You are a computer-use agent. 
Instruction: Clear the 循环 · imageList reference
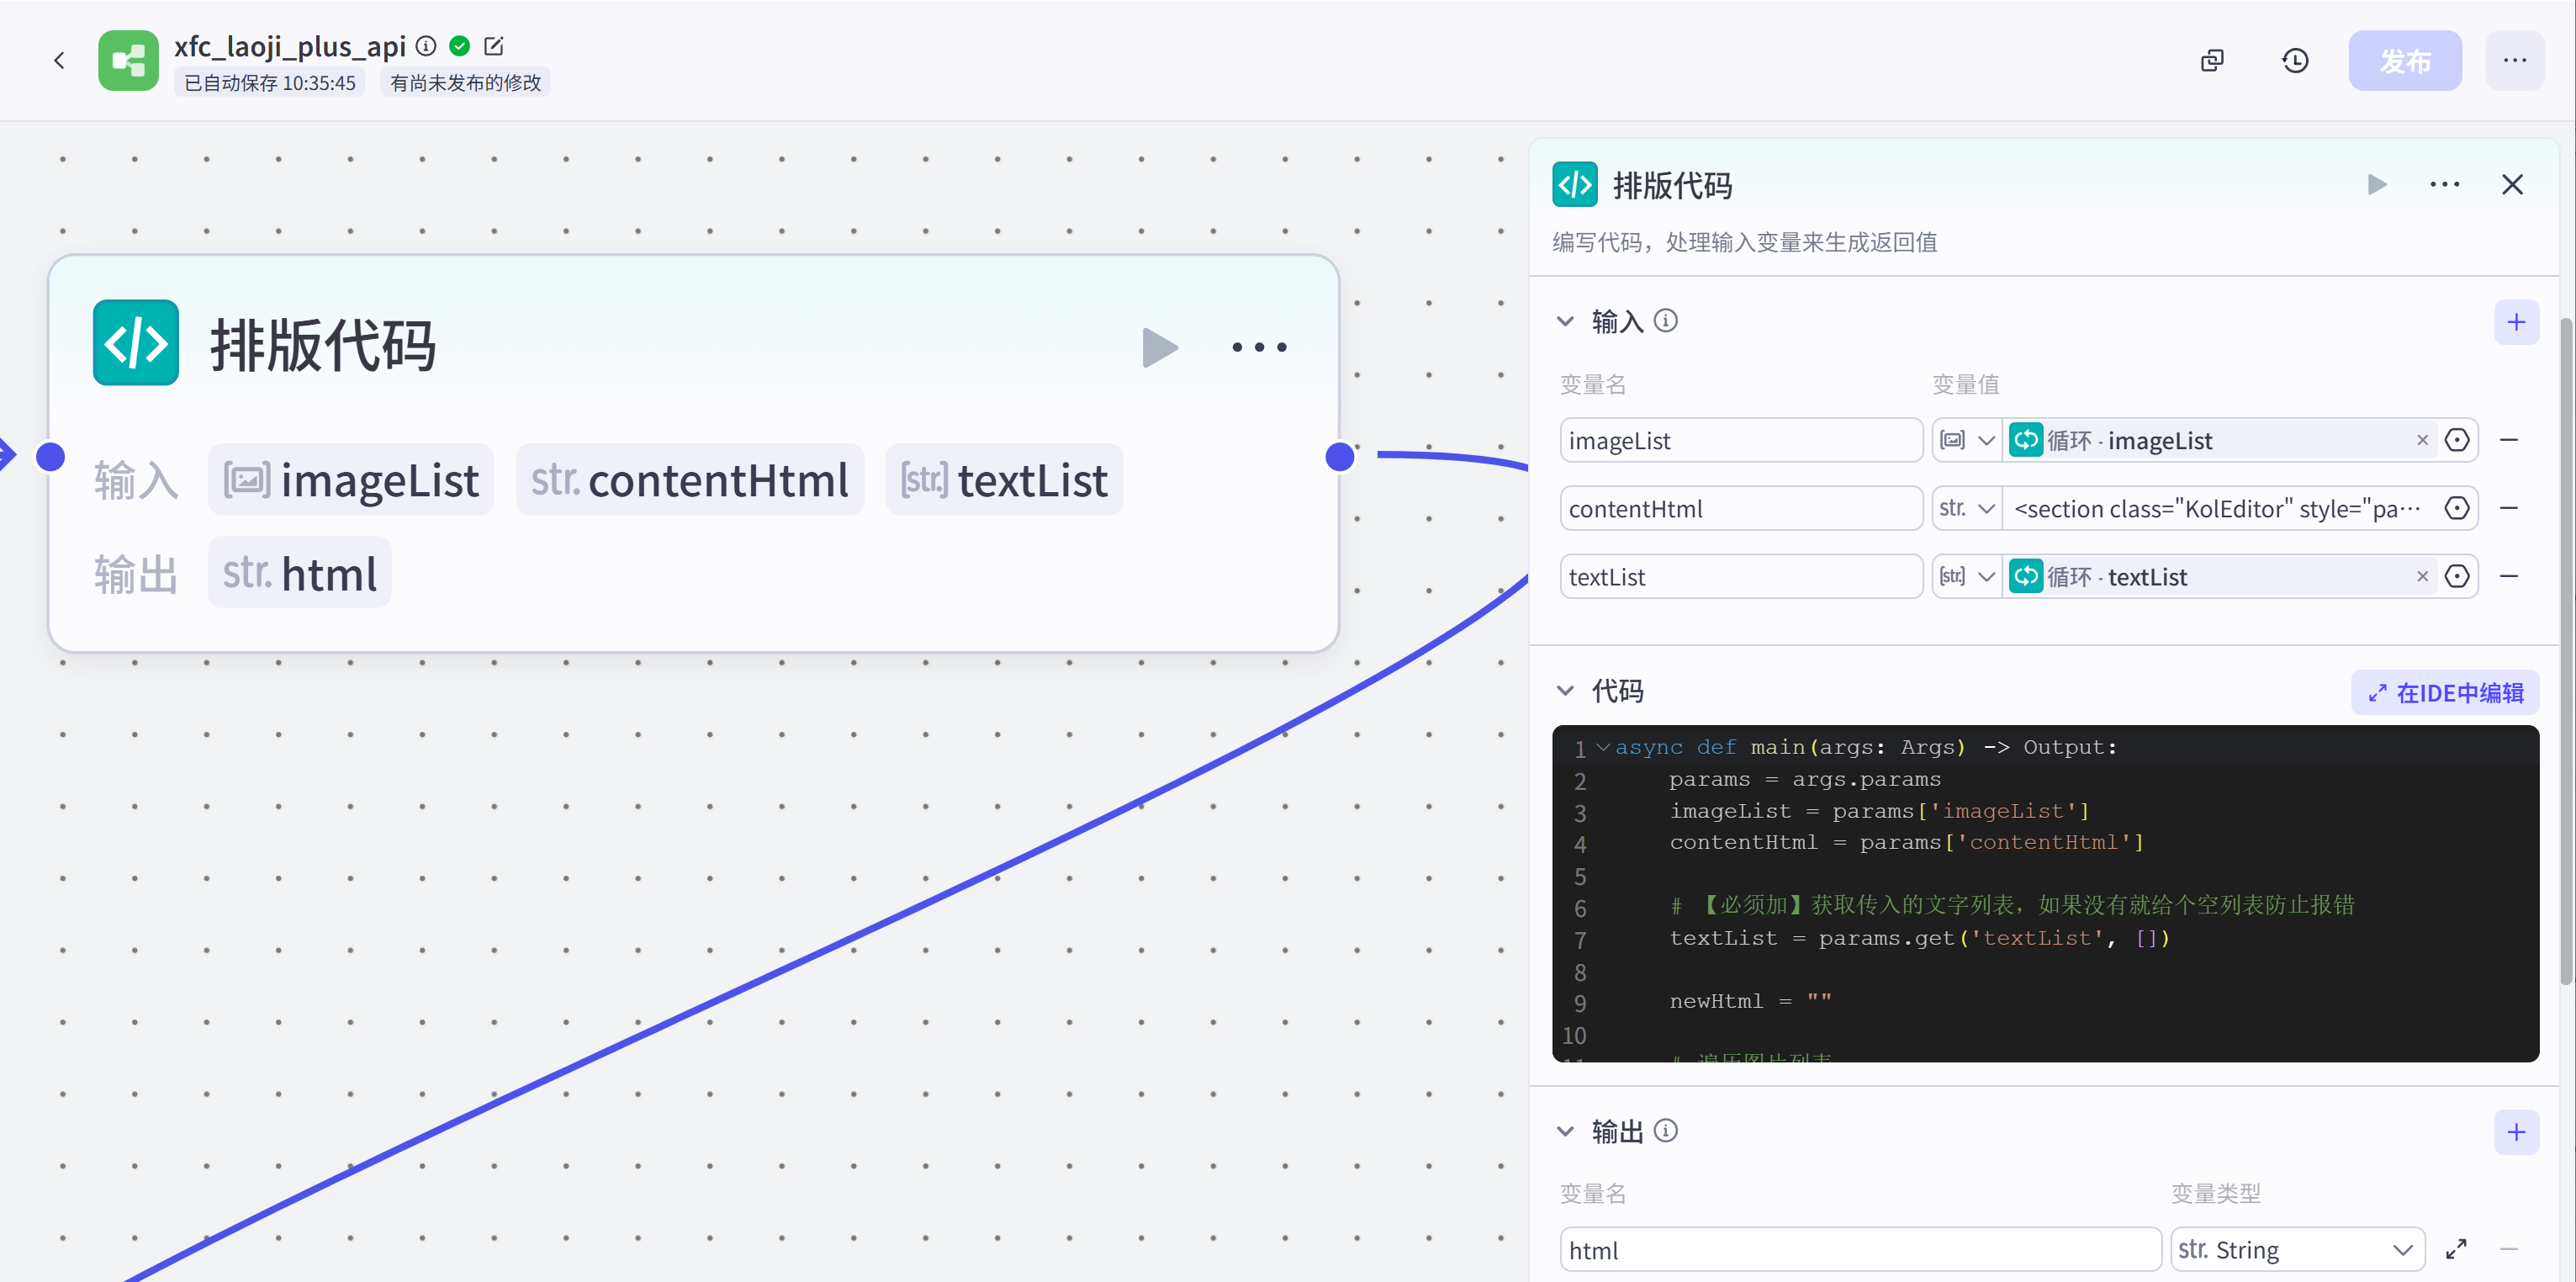pos(2422,440)
